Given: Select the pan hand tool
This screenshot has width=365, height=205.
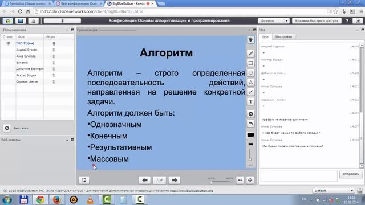Looking at the screenshot, I should pyautogui.click(x=250, y=40).
